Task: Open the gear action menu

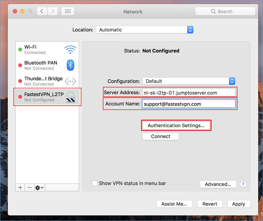Action: [39, 188]
